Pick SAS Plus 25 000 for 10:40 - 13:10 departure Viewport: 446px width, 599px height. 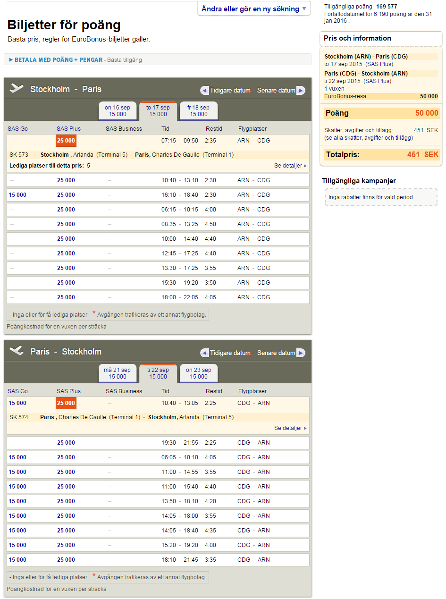pyautogui.click(x=66, y=180)
